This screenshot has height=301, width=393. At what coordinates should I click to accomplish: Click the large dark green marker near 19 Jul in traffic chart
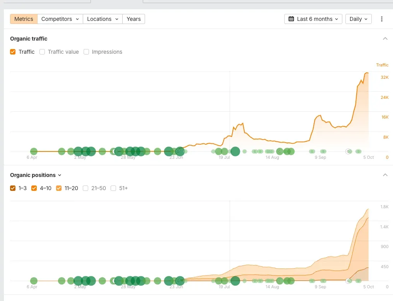coord(235,151)
